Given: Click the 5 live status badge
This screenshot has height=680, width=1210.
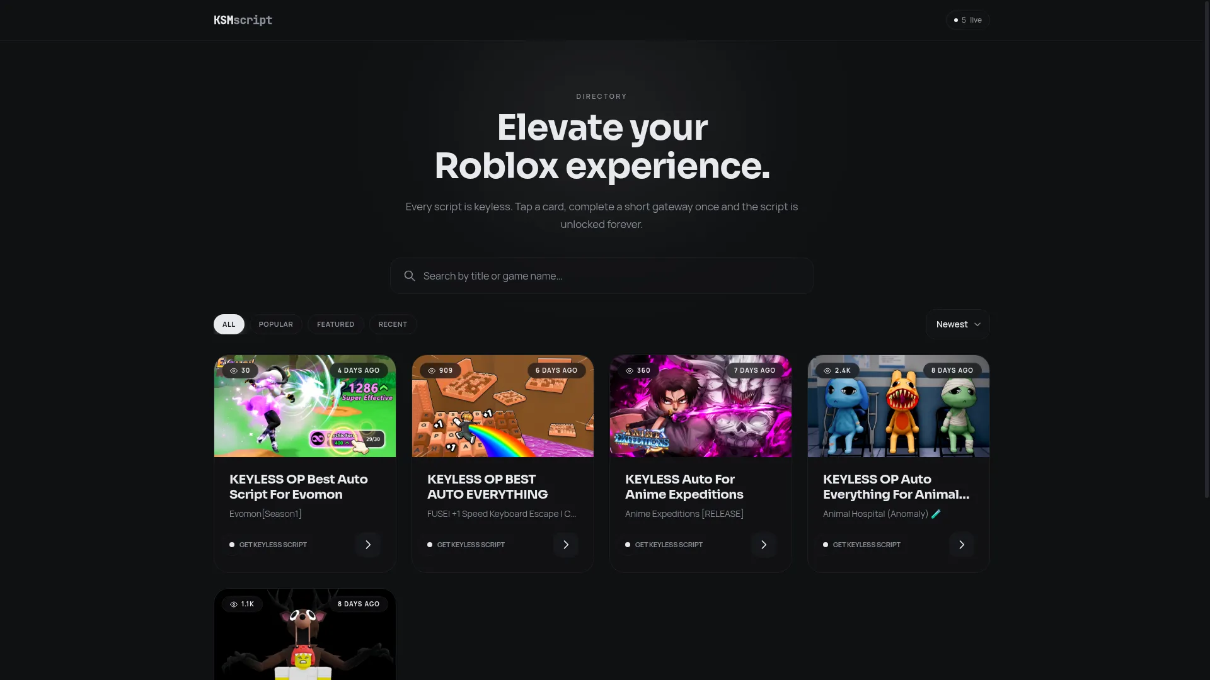Looking at the screenshot, I should 967,20.
